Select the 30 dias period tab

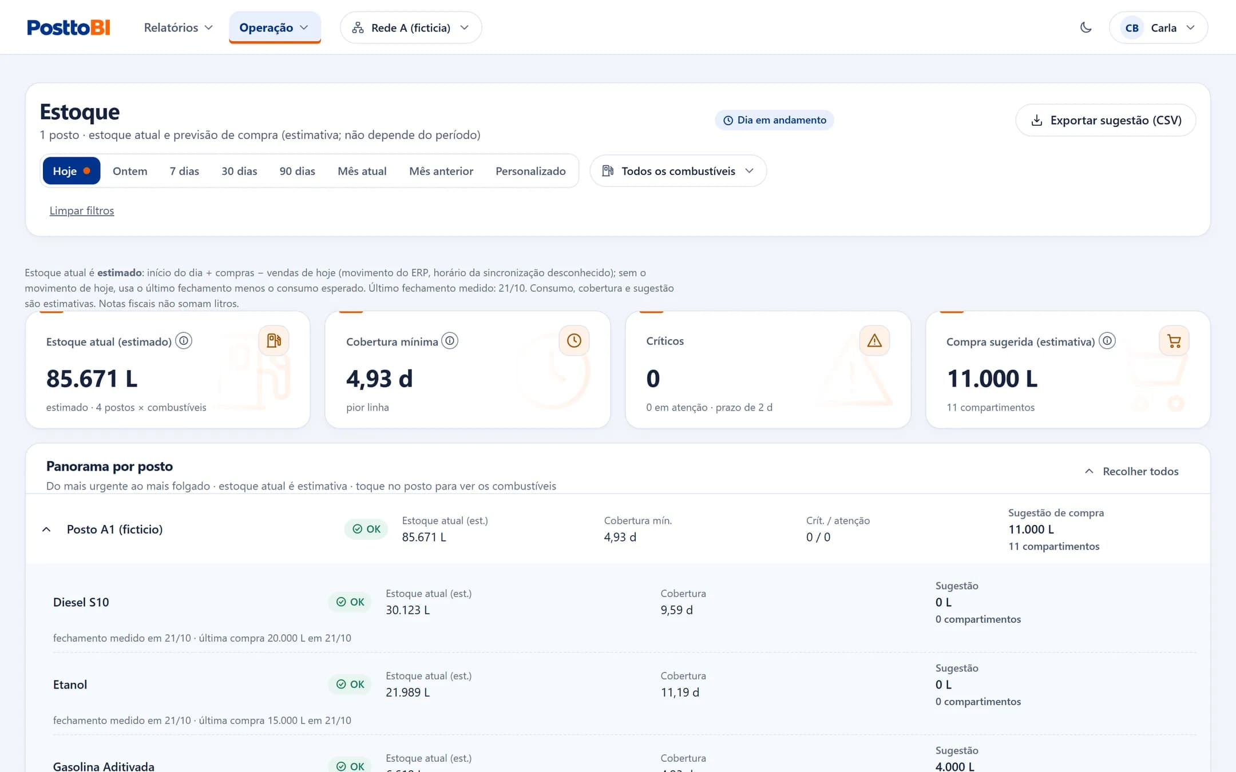click(239, 171)
